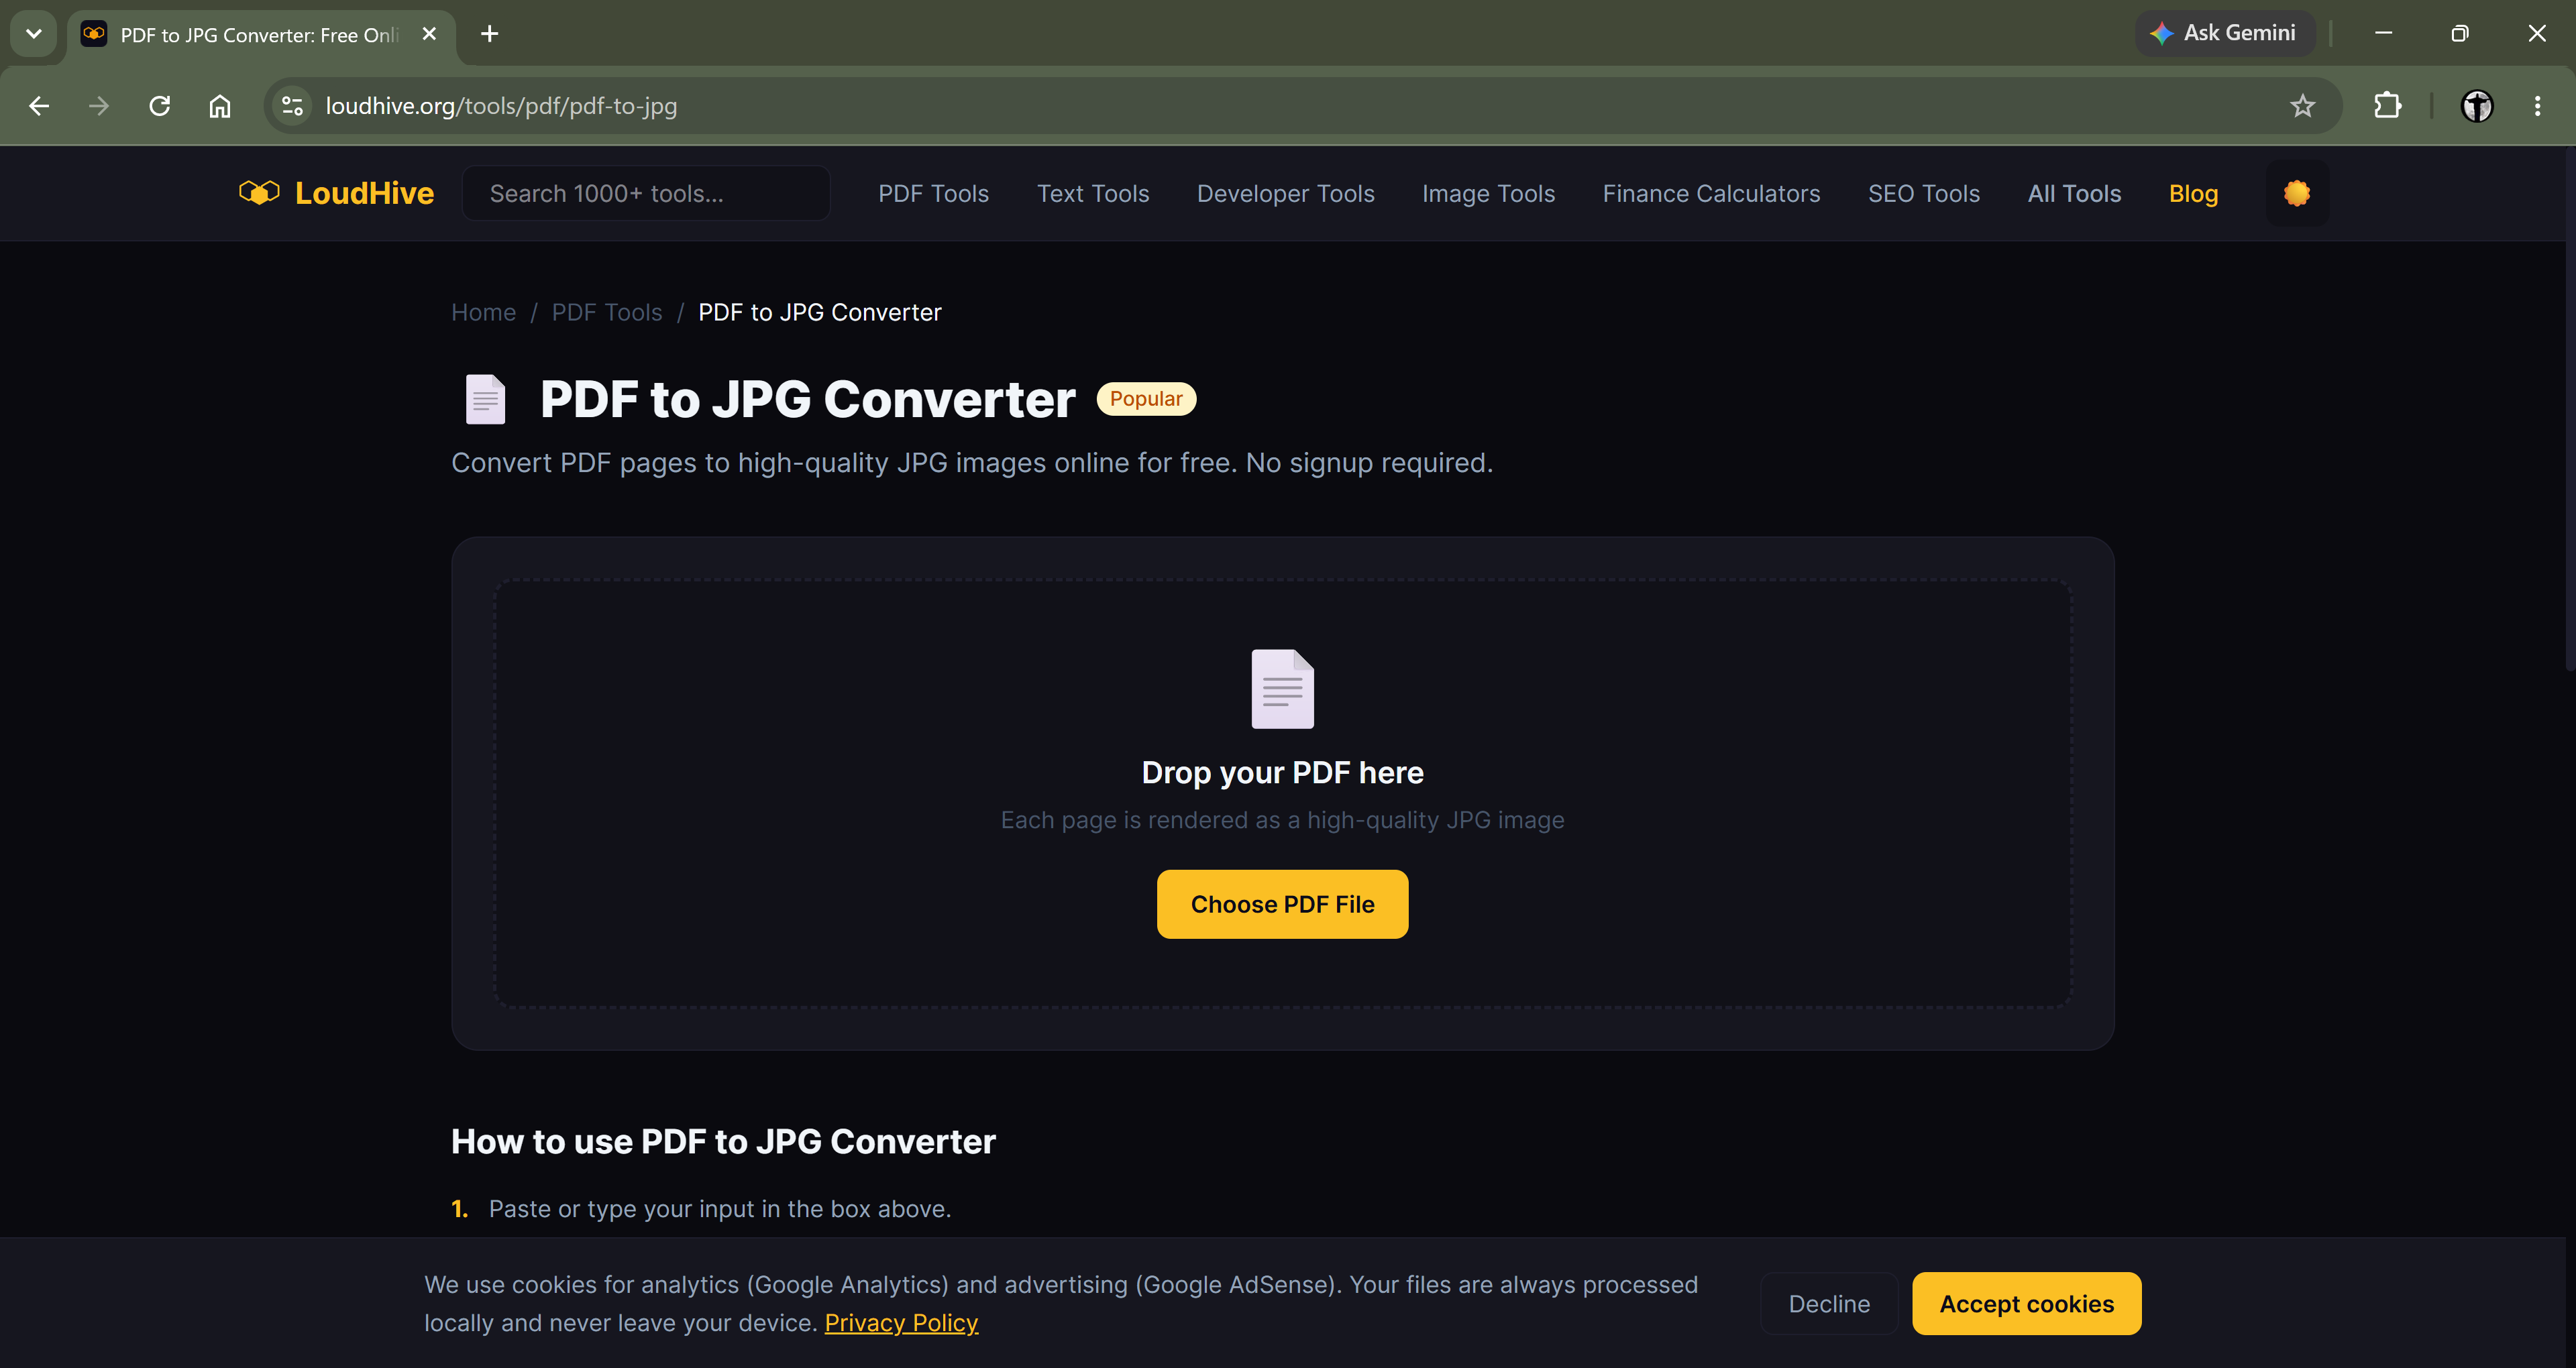
Task: Open the Text Tools nav menu
Action: tap(1093, 193)
